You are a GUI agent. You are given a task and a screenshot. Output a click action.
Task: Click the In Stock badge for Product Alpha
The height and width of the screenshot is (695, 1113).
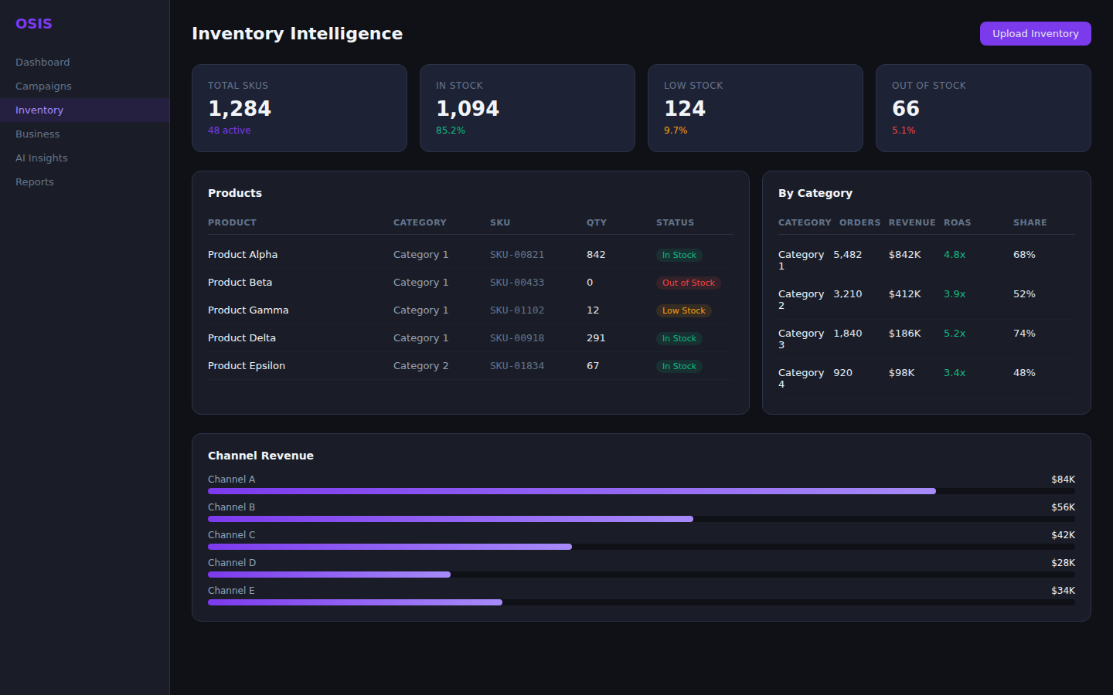[679, 254]
